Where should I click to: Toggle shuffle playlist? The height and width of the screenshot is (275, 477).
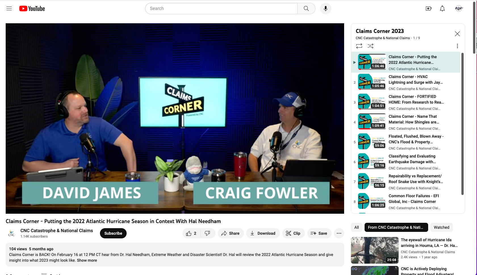[370, 46]
